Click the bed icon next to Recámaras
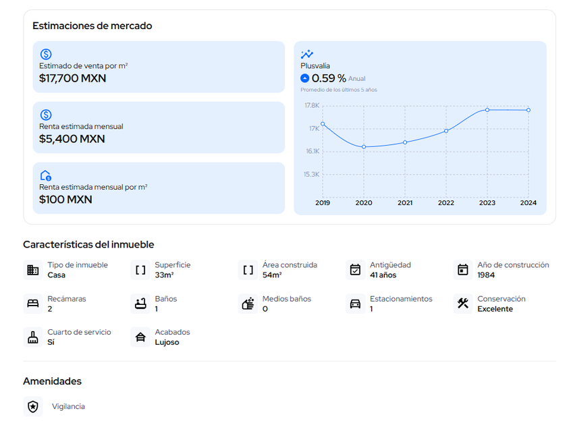Viewport: 567px width, 425px height. coord(33,304)
